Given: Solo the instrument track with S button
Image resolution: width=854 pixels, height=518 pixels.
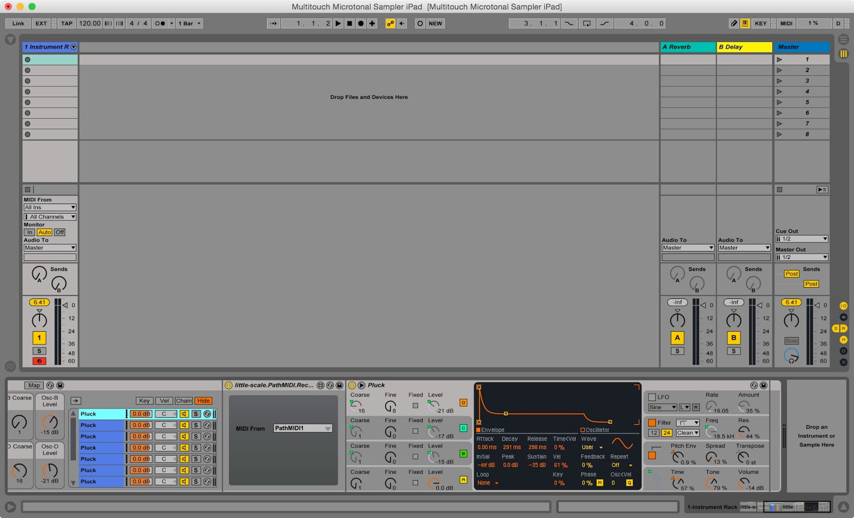Looking at the screenshot, I should click(x=39, y=351).
